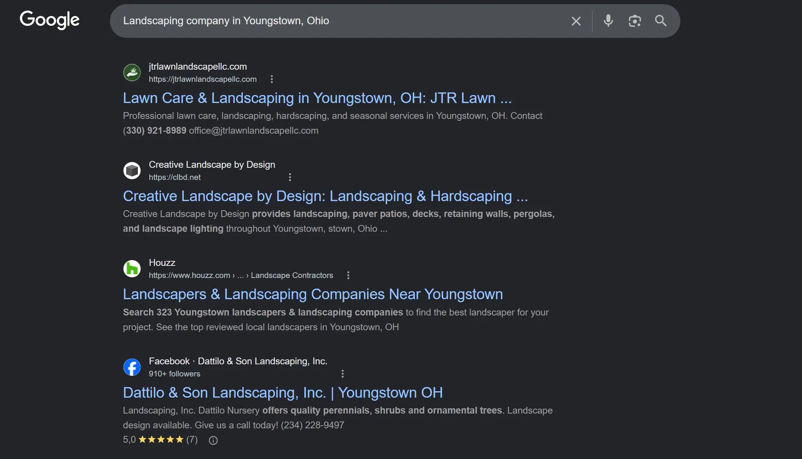Click the magnifying glass search button
The image size is (802, 459).
click(x=661, y=21)
